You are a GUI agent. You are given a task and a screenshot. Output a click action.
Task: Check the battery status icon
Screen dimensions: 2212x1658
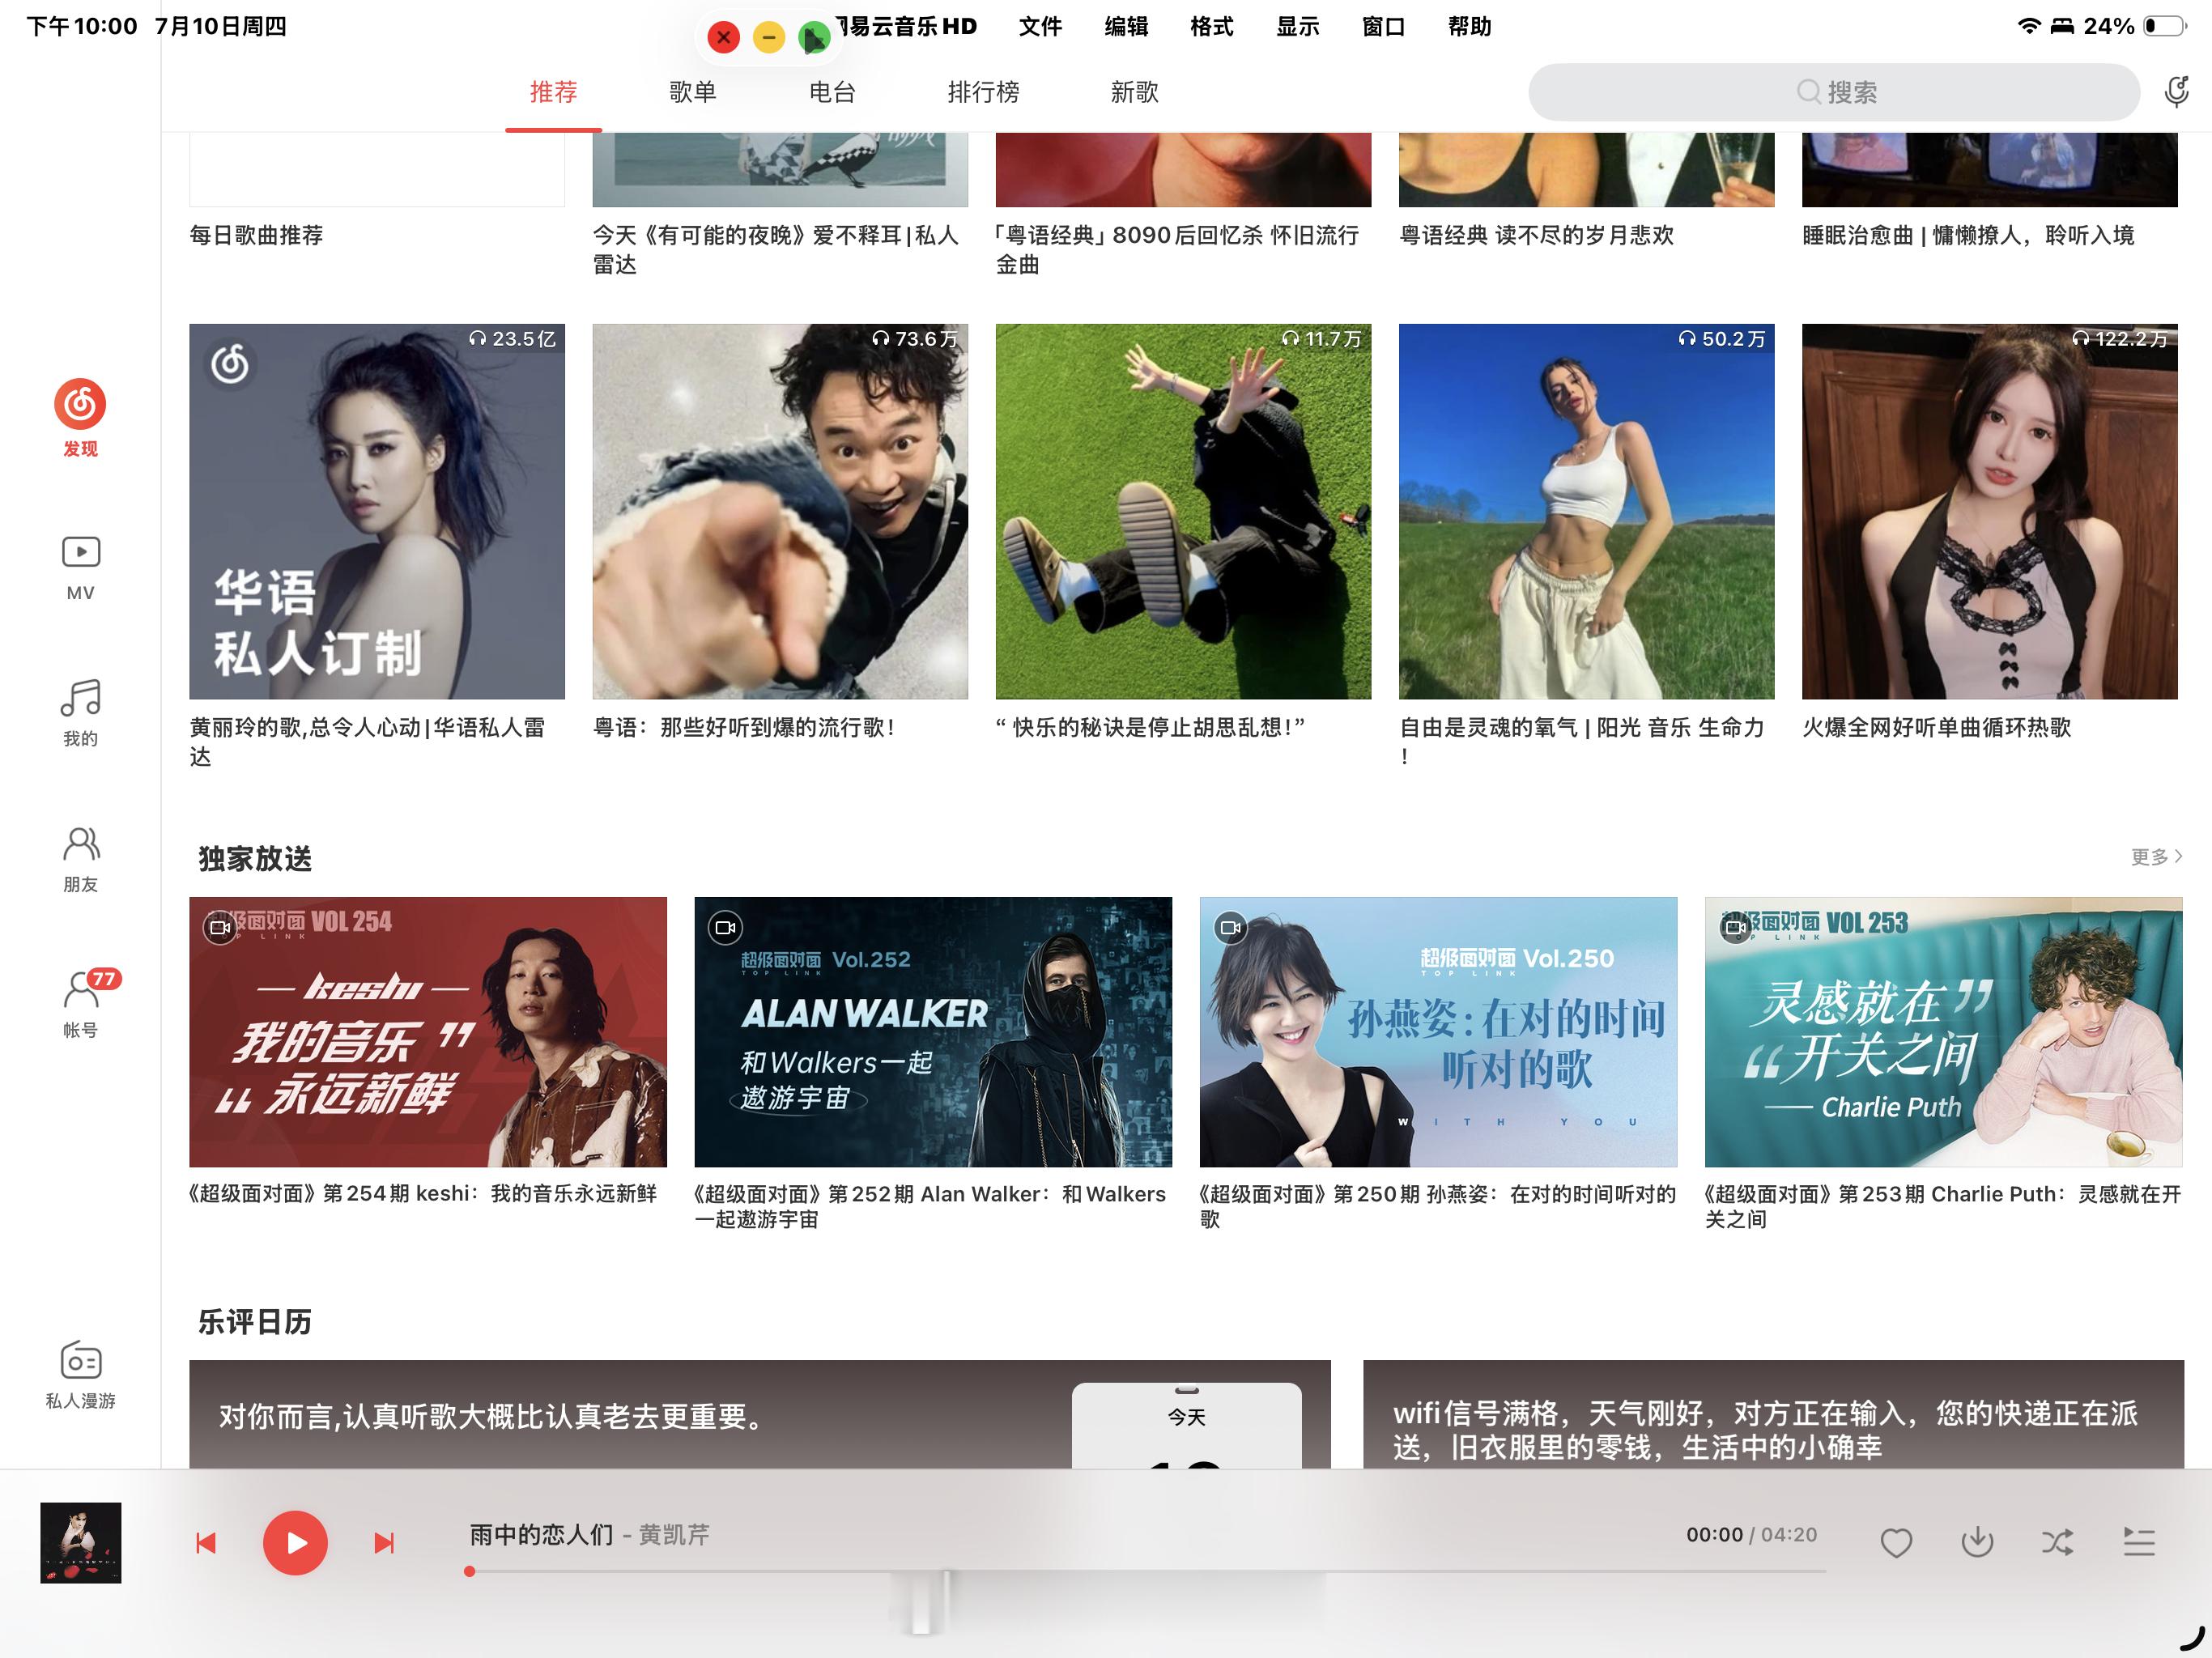(x=2165, y=26)
